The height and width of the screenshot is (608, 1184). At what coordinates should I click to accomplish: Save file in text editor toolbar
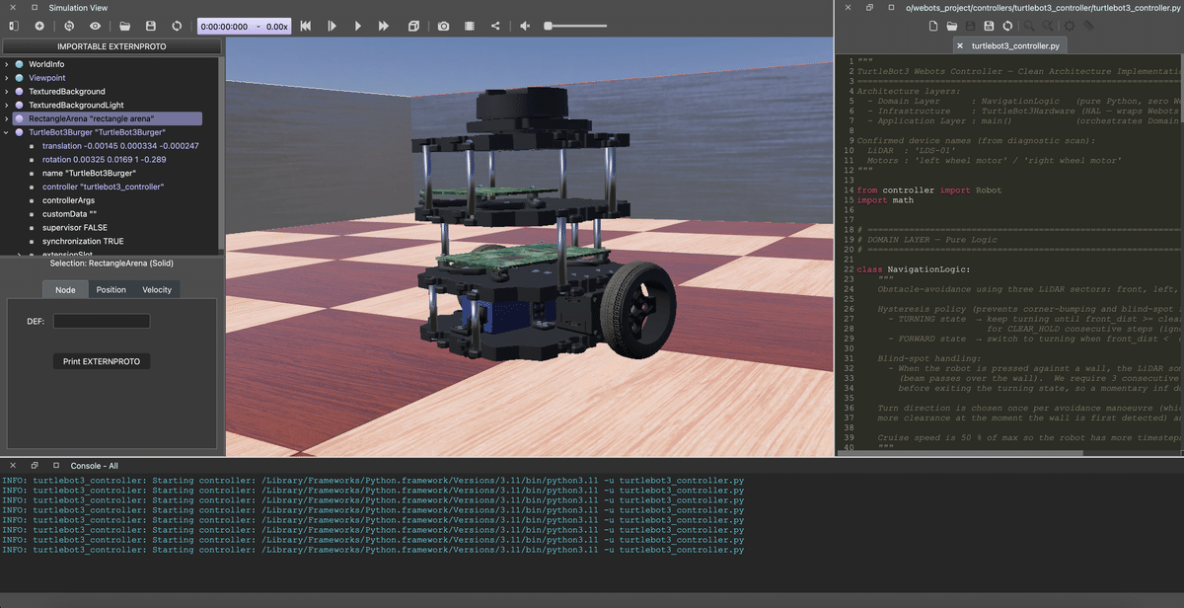pyautogui.click(x=972, y=26)
